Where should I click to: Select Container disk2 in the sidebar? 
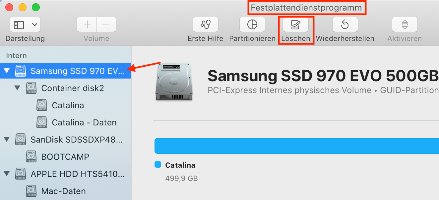click(x=72, y=88)
